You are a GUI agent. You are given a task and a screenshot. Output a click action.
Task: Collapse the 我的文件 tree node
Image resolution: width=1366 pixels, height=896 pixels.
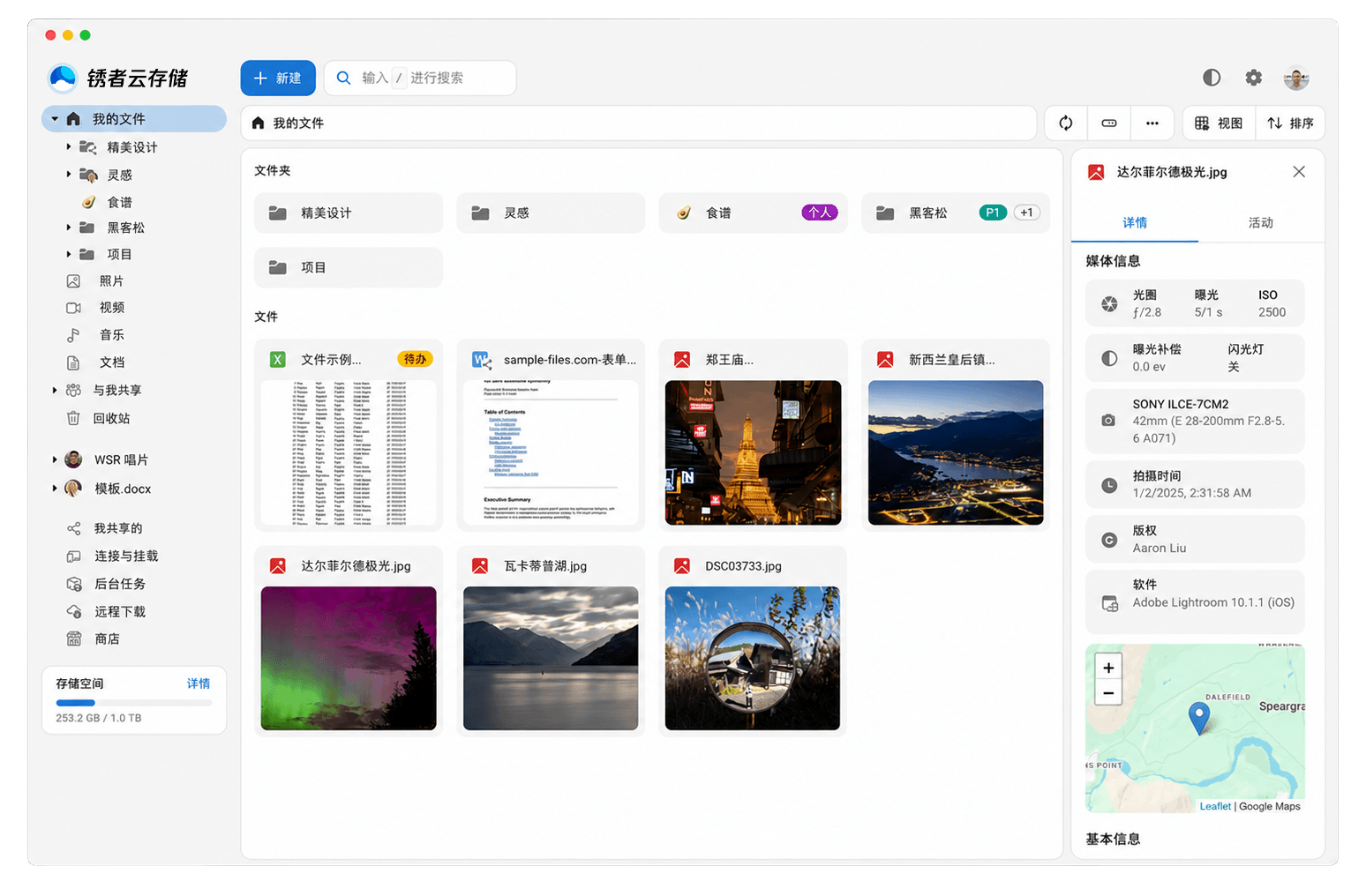(55, 119)
